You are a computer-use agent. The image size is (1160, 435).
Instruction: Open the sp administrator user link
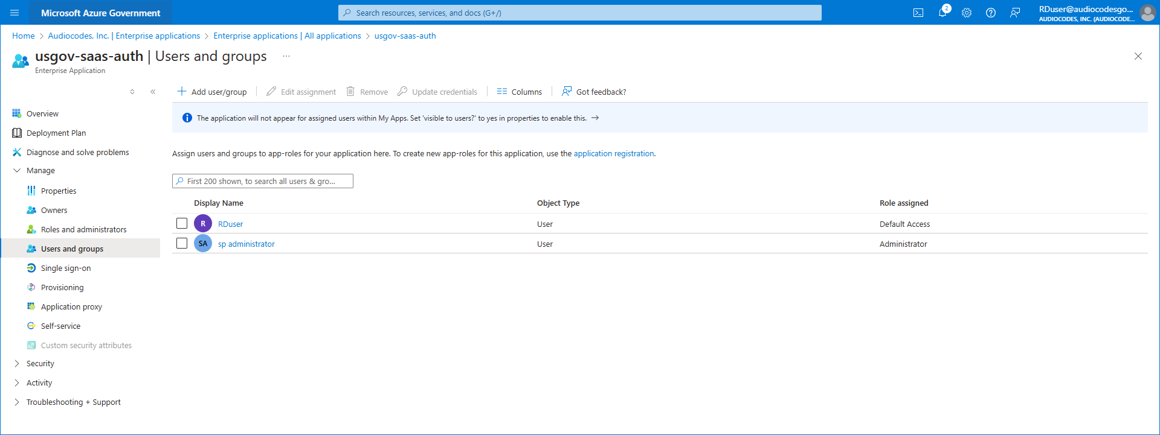click(x=246, y=244)
